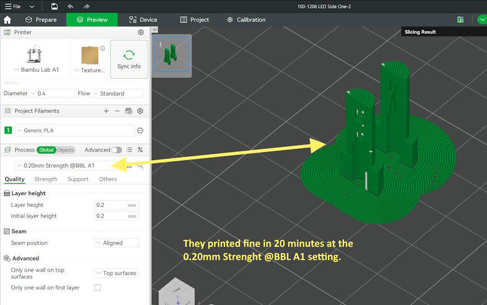Click the compare presets icon
This screenshot has height=305, width=487.
tap(140, 150)
